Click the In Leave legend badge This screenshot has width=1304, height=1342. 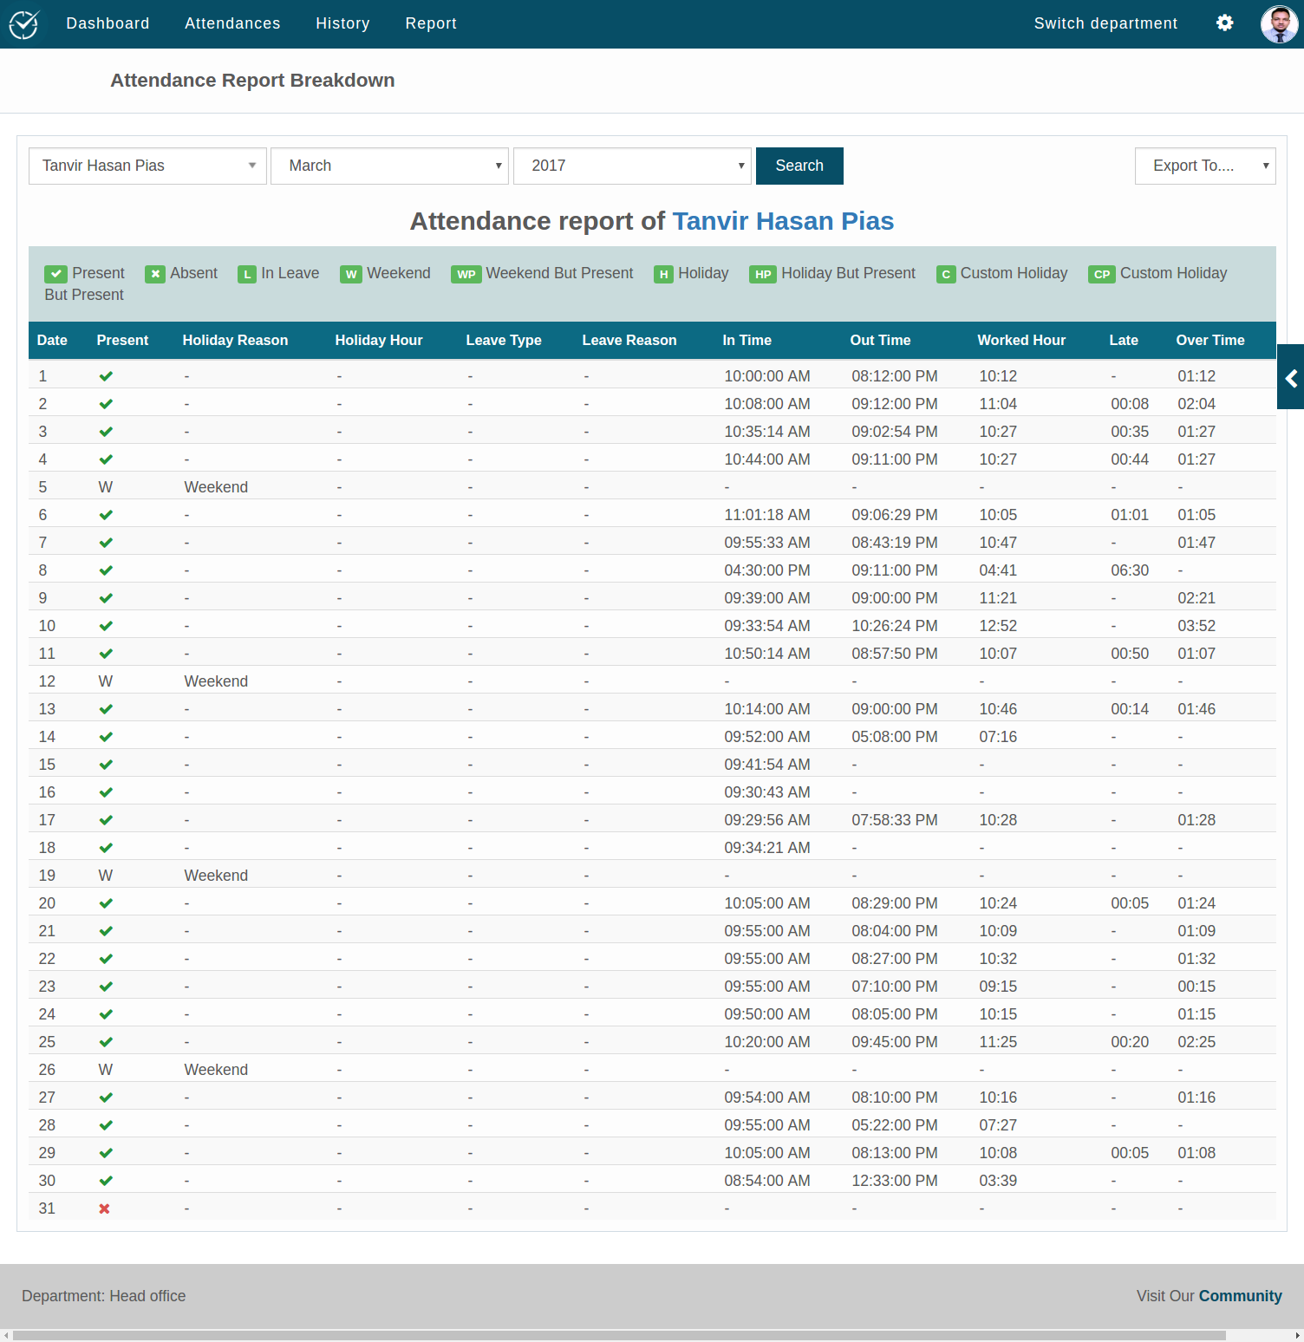tap(247, 274)
